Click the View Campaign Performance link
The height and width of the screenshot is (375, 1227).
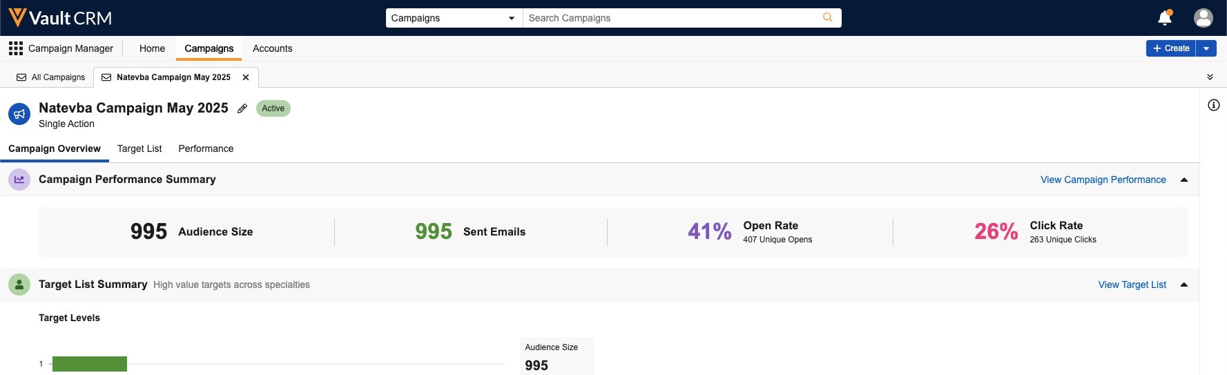(x=1103, y=180)
